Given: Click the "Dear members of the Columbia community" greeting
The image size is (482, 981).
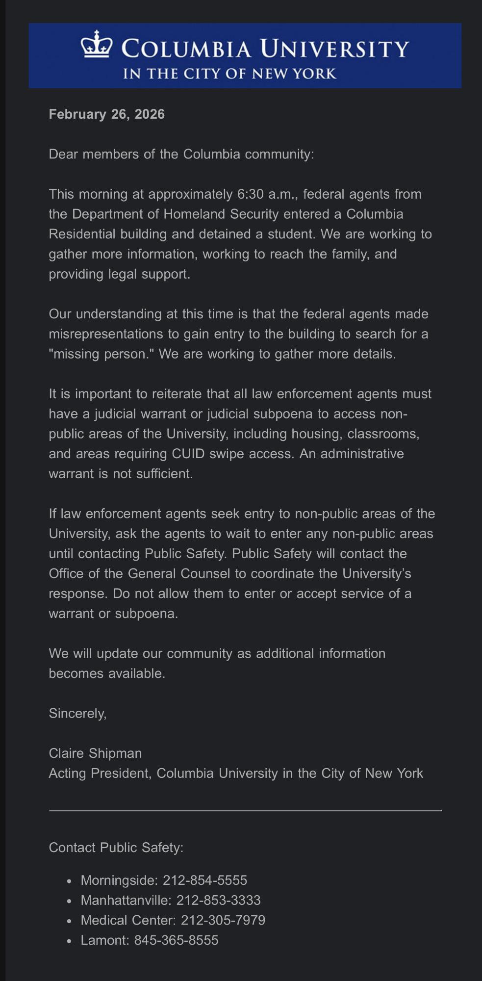Looking at the screenshot, I should click(x=181, y=154).
